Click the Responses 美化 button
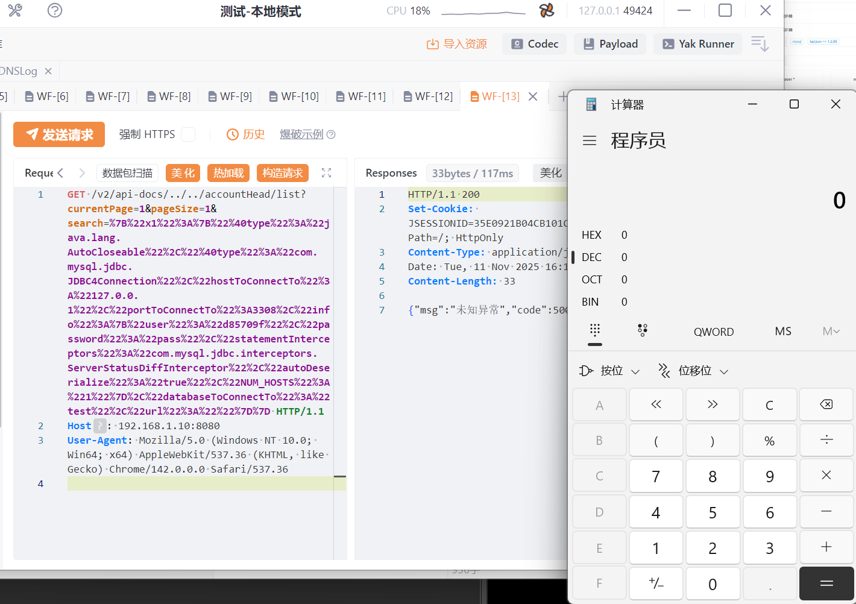 pos(550,173)
